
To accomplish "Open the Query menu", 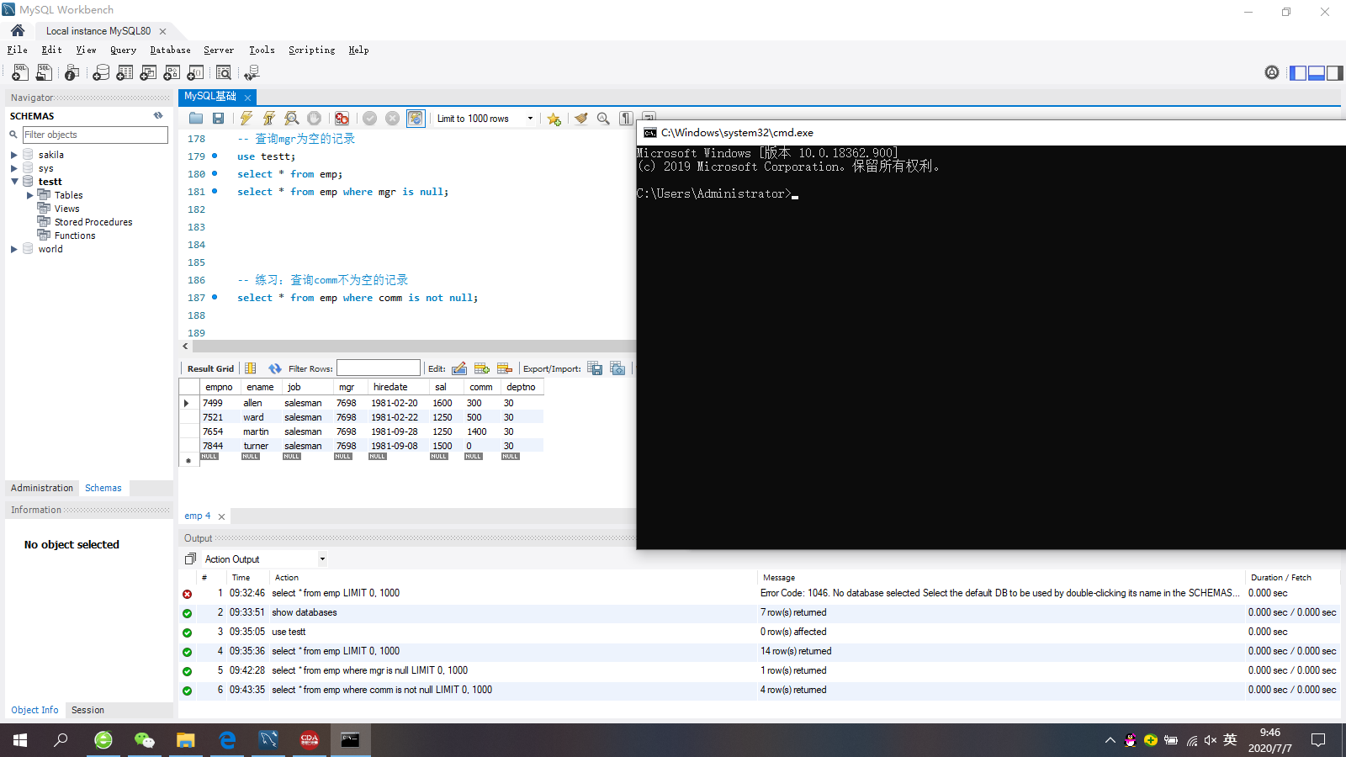I will [x=123, y=50].
